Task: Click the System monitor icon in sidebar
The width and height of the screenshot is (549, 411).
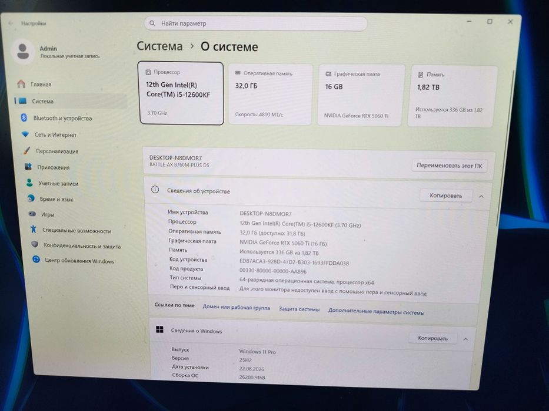Action: [x=23, y=101]
